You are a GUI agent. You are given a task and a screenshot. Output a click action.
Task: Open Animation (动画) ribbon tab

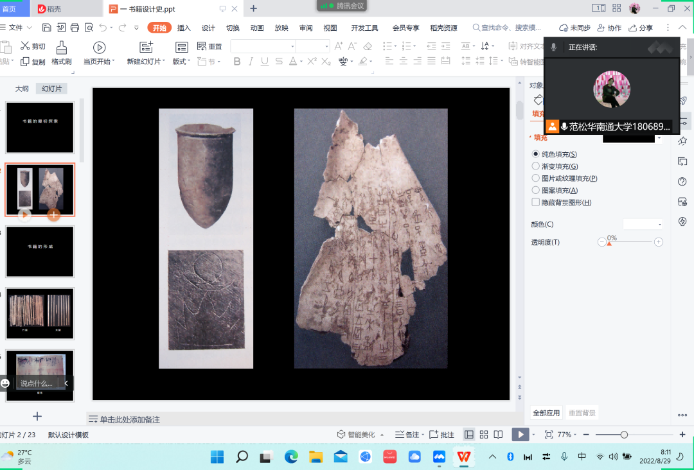click(256, 28)
